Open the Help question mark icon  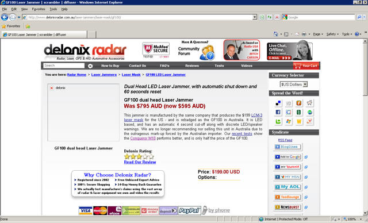357,34
